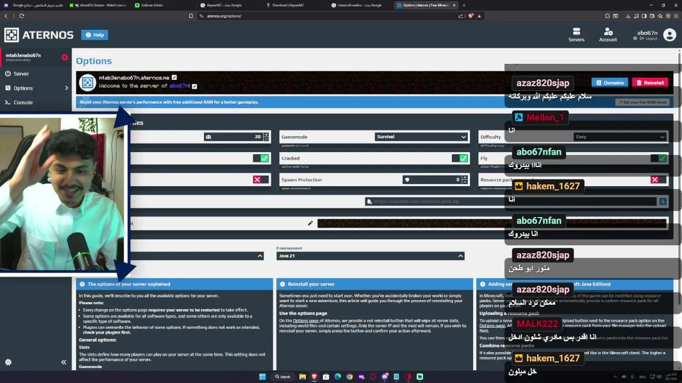Open the browser hamburger menu
Screen dimensions: 682x383
tap(676, 16)
